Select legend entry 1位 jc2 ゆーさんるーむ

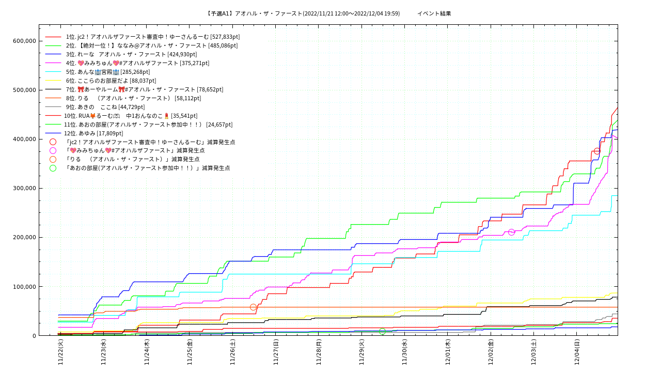point(152,37)
